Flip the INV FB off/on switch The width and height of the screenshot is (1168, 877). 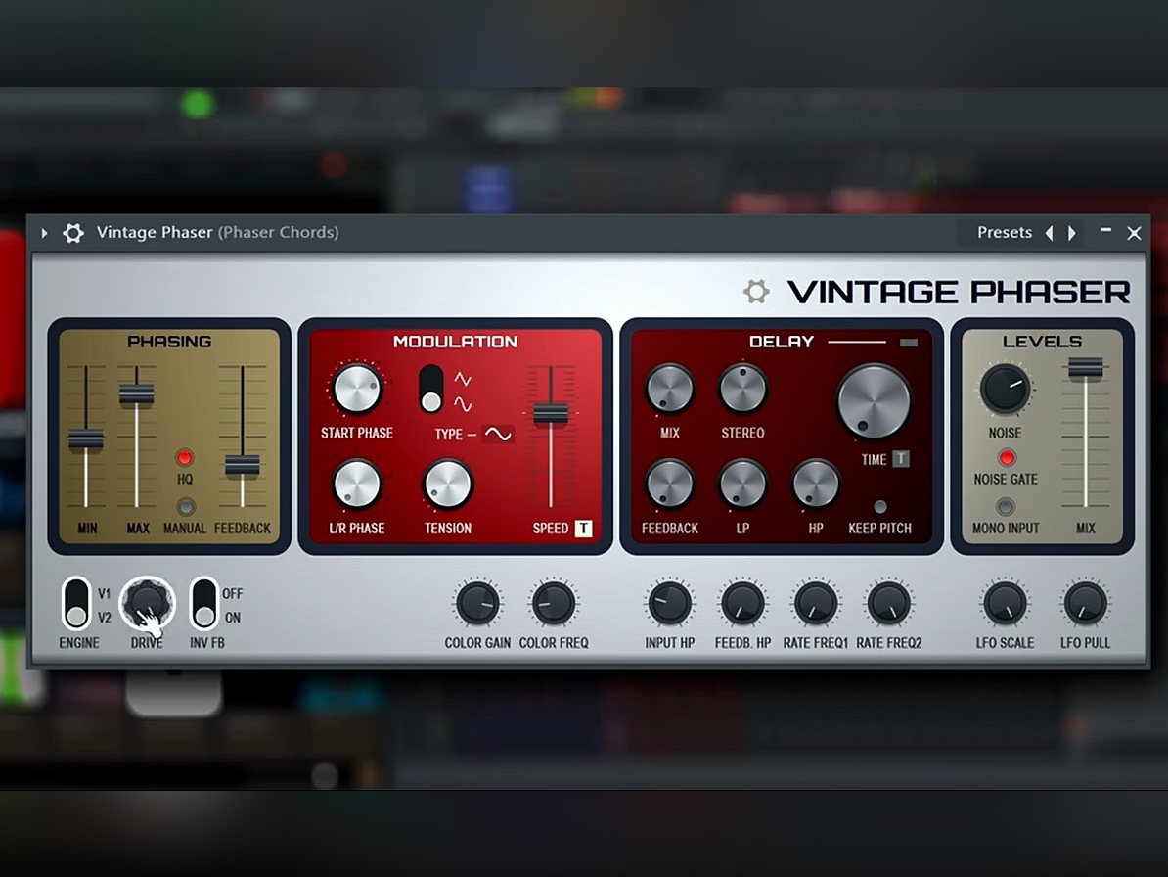[204, 604]
